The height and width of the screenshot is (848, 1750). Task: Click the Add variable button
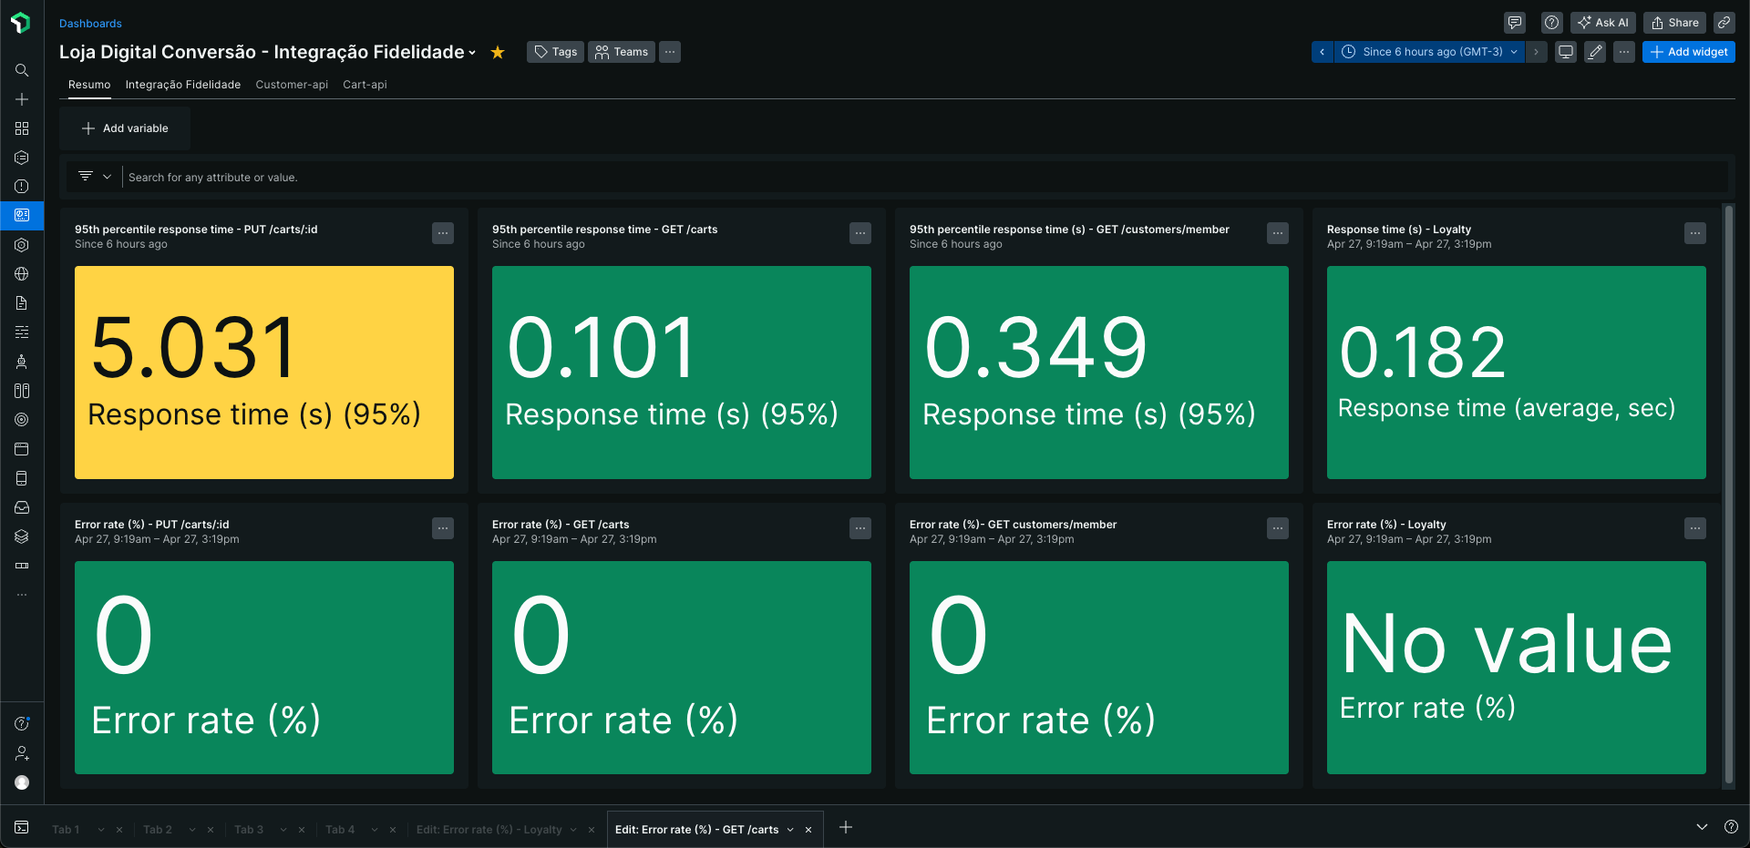125,128
